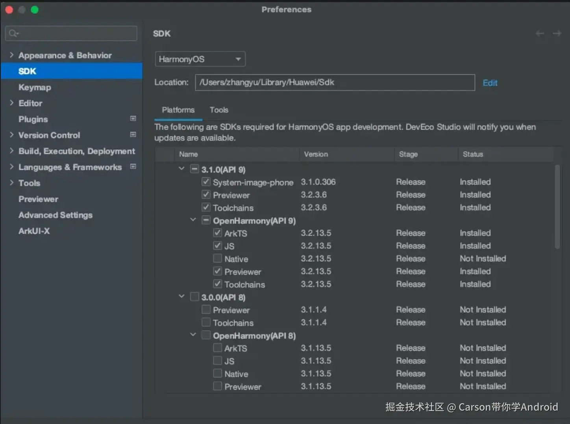Image resolution: width=570 pixels, height=424 pixels.
Task: Sort by Name column header
Action: click(x=237, y=154)
